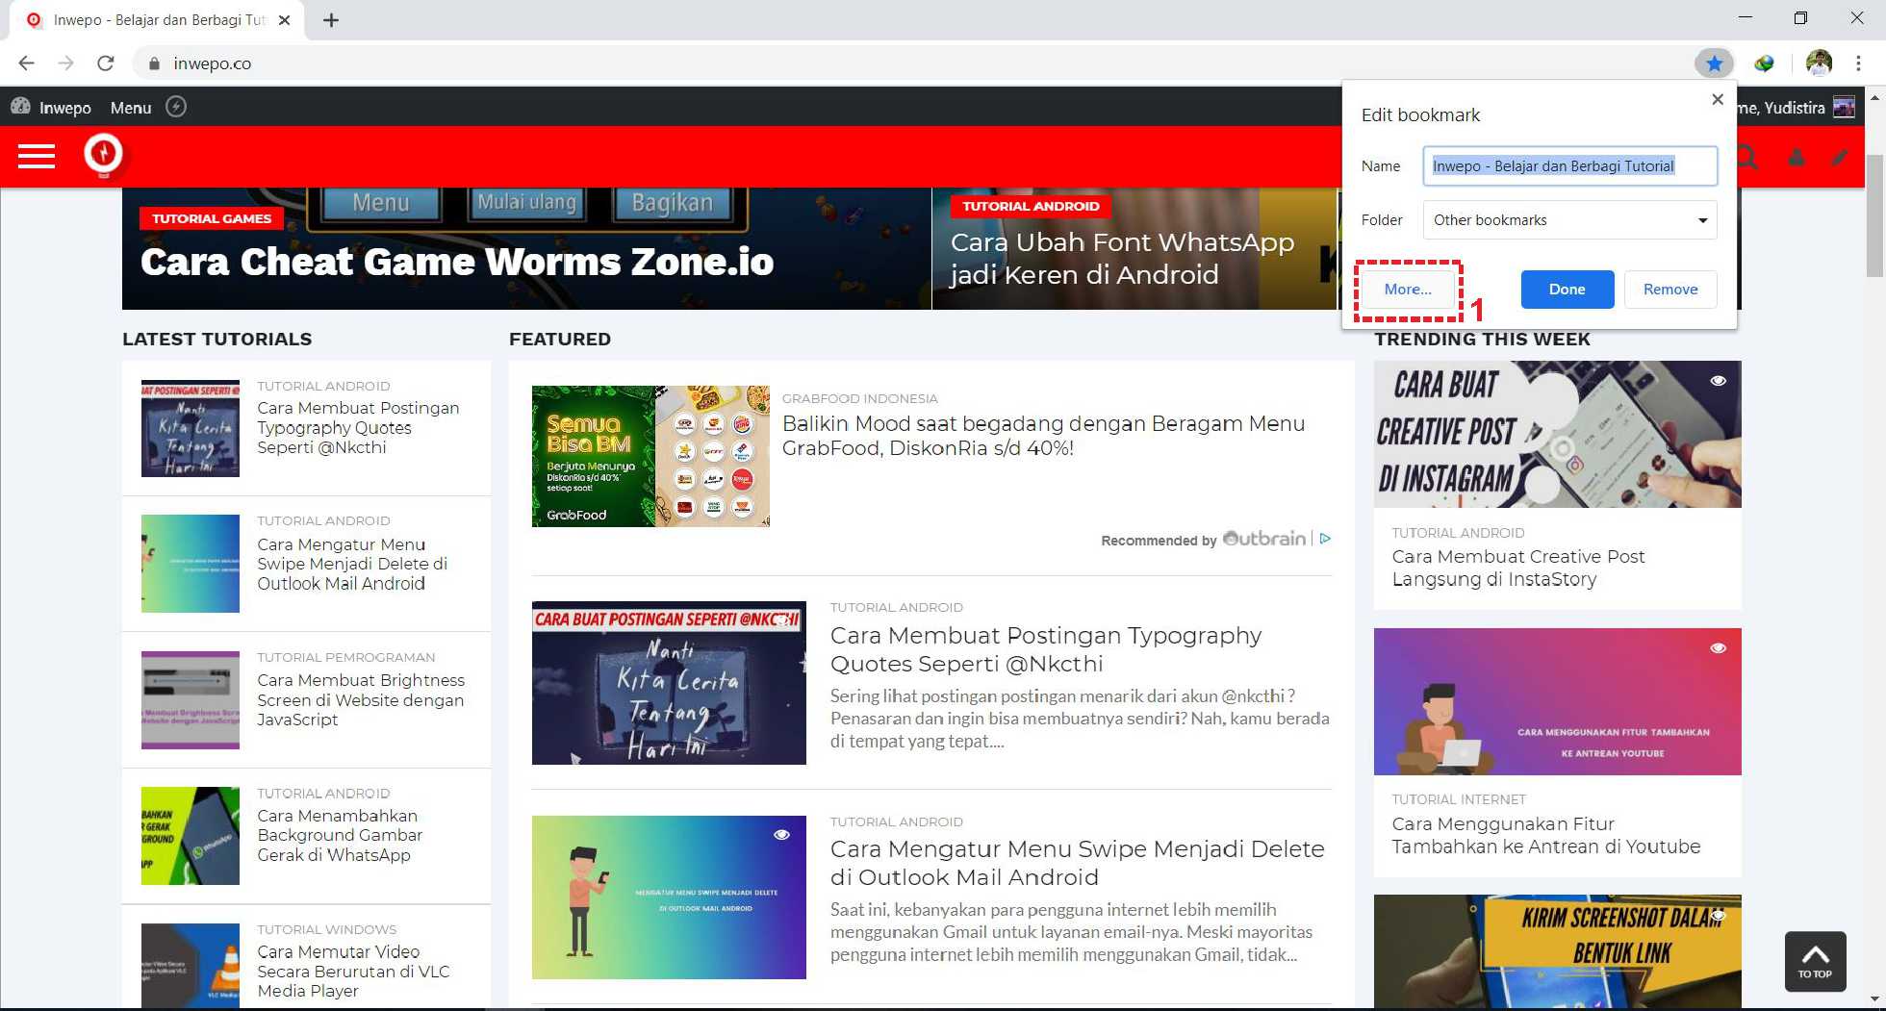This screenshot has height=1011, width=1886.
Task: Open the Kirim Screenshot Dalam Bentuk Link image
Action: (x=1557, y=950)
